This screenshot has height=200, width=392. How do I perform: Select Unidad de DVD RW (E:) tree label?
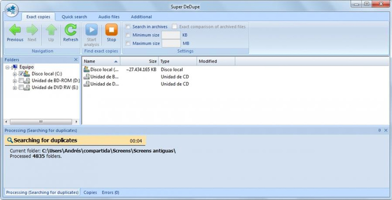55,88
